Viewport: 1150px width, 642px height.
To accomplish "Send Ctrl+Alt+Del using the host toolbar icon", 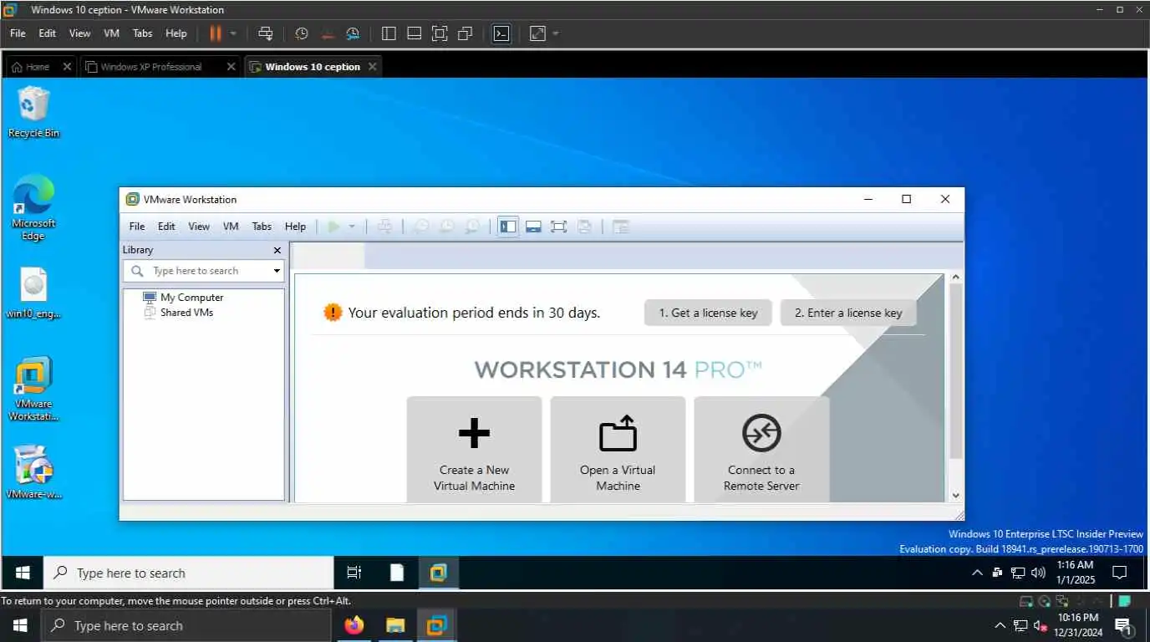I will click(x=265, y=33).
